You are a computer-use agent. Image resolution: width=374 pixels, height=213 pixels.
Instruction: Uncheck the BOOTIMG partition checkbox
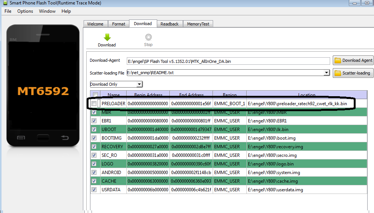[94, 138]
